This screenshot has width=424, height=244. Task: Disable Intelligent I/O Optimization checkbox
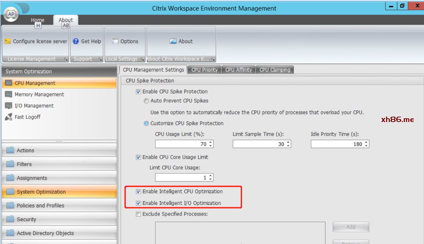(138, 203)
